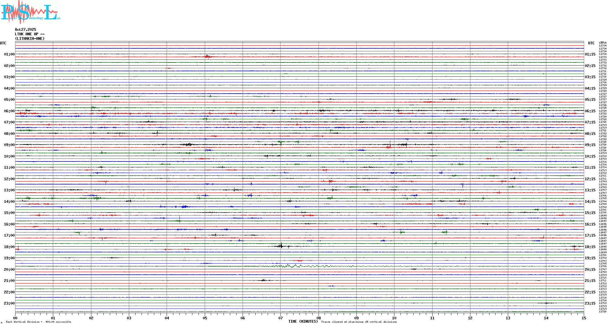This screenshot has height=326, width=608.
Task: Select the 23:00 hour marker on left
Action: coord(9,303)
